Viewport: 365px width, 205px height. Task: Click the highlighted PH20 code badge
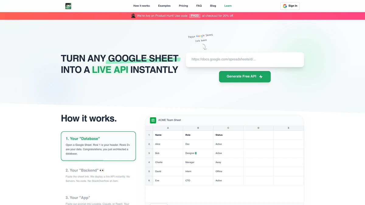click(x=194, y=15)
